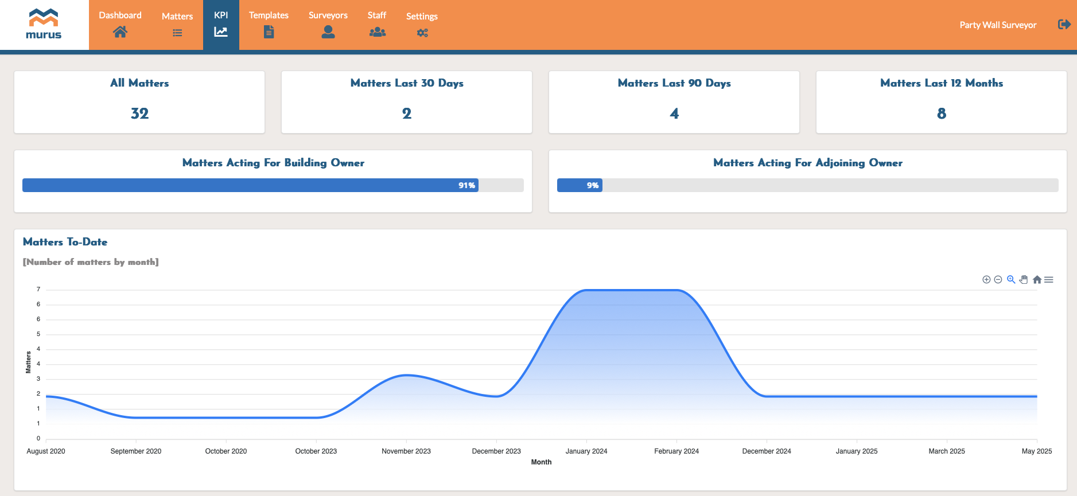
Task: Click the August 2020 axis label
Action: 46,451
